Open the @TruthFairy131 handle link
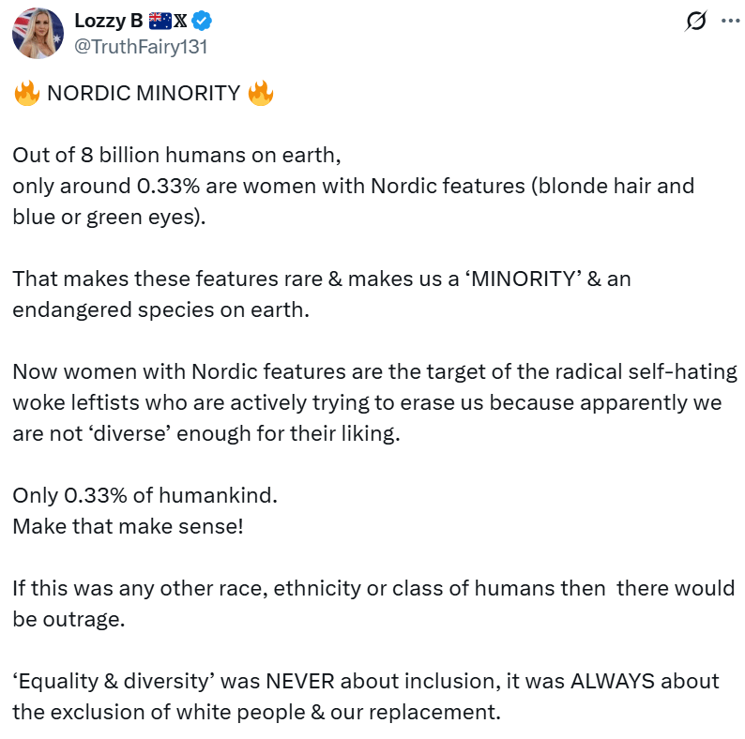This screenshot has width=745, height=739. (141, 45)
